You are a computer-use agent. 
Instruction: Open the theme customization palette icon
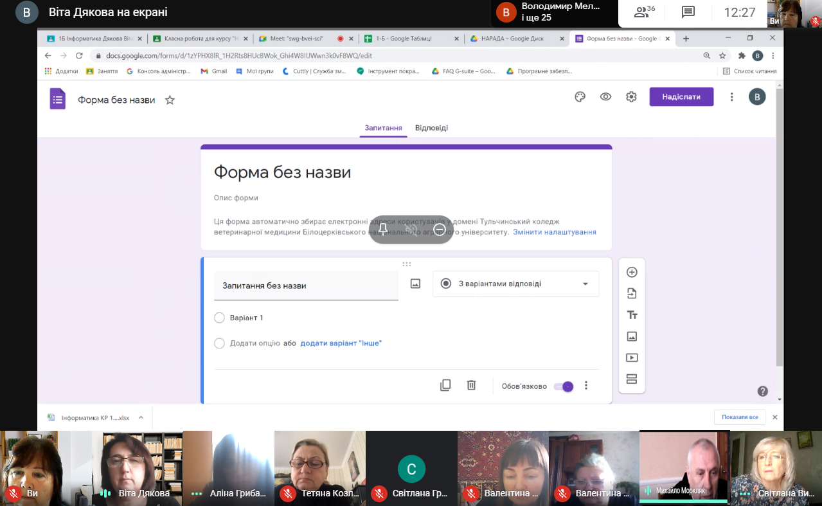(x=580, y=97)
